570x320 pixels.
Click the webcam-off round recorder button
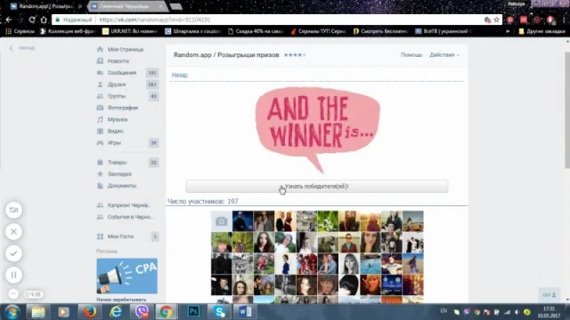(14, 210)
